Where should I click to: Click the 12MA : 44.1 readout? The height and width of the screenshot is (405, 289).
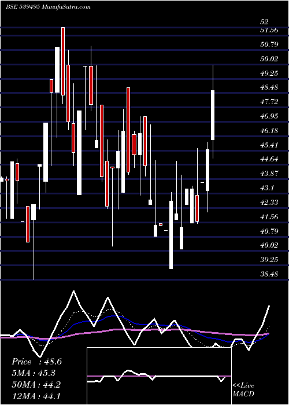(36, 396)
